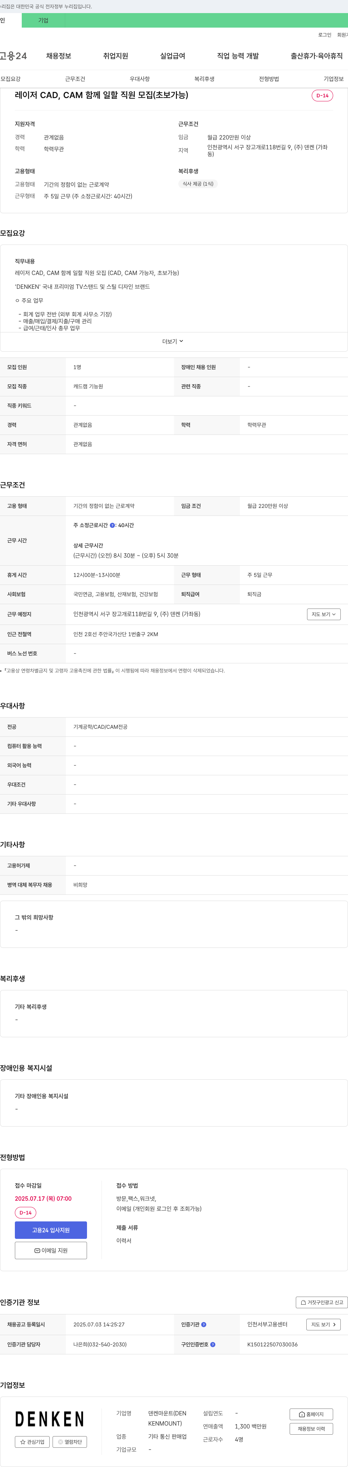Click the break time value 12시00분~13시00분

97,575
